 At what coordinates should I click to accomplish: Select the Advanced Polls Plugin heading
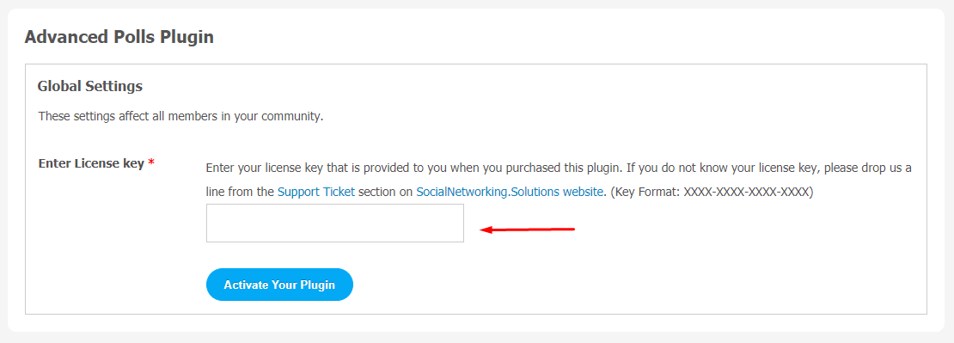coord(119,37)
